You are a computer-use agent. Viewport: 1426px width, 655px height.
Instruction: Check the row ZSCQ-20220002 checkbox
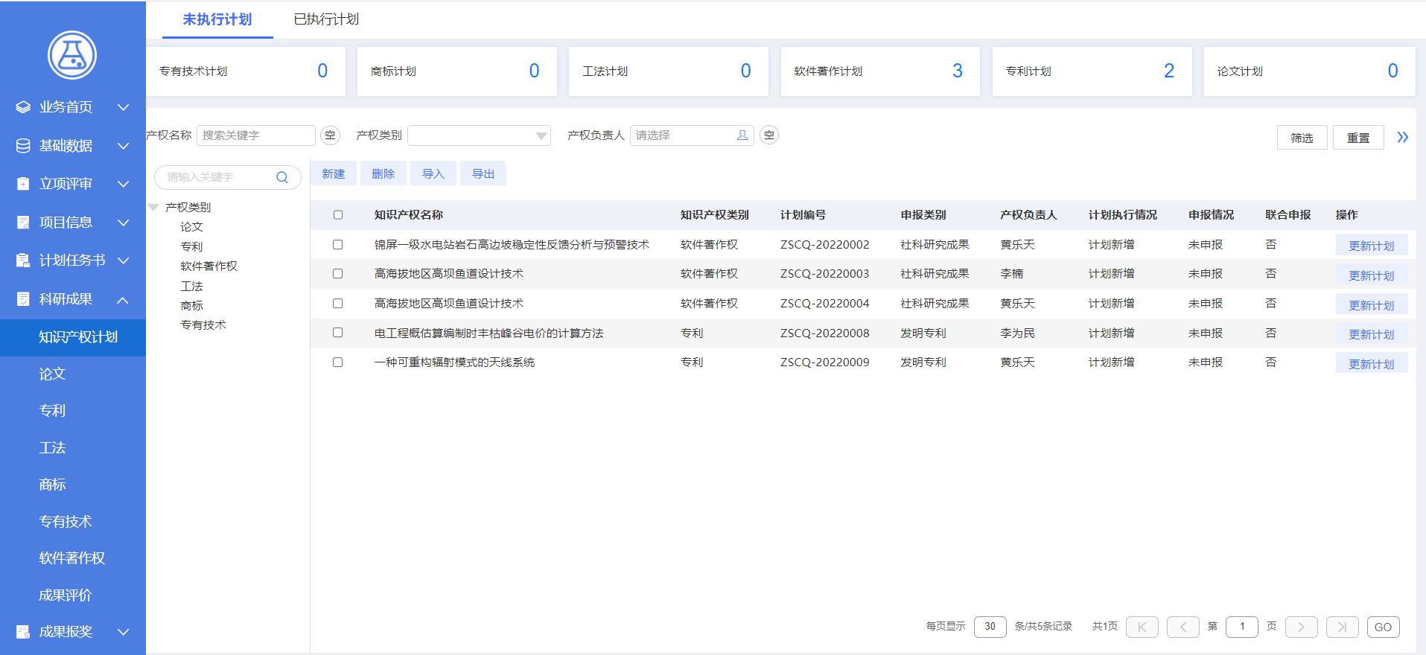(x=338, y=245)
